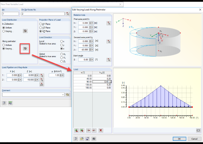Select local y load direction
The height and width of the screenshot is (144, 203).
pyautogui.click(x=61, y=45)
